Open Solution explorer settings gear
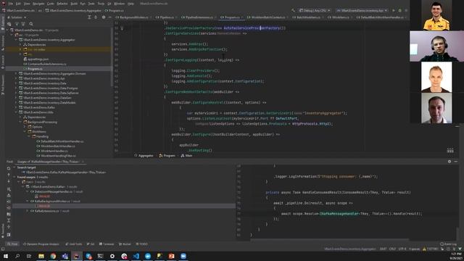 [x=103, y=17]
